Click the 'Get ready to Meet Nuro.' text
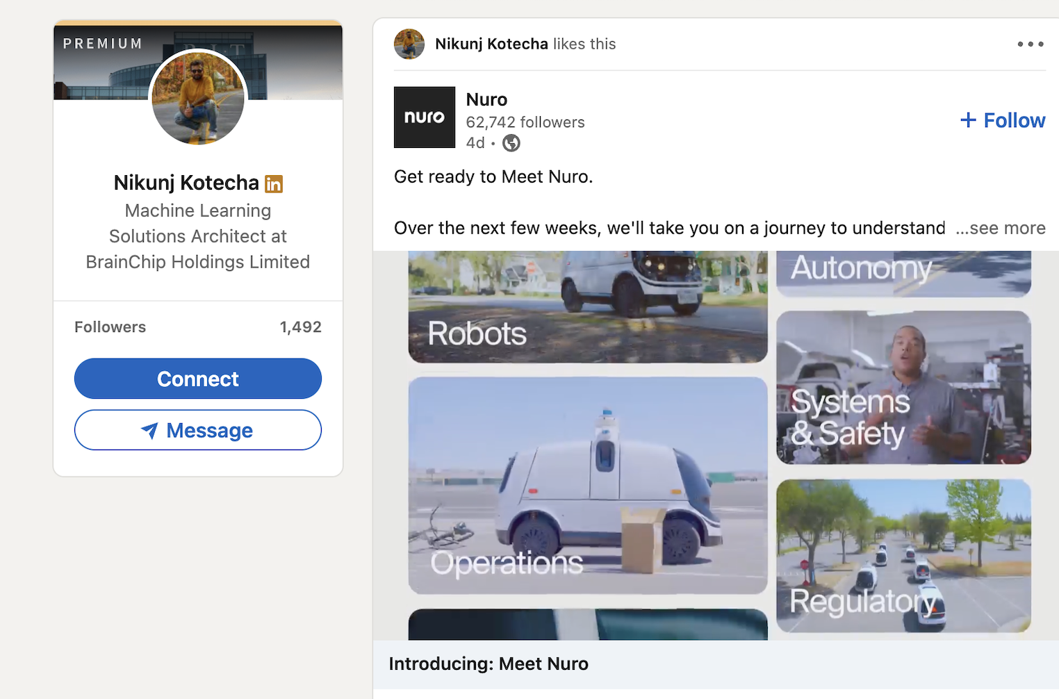 (493, 176)
